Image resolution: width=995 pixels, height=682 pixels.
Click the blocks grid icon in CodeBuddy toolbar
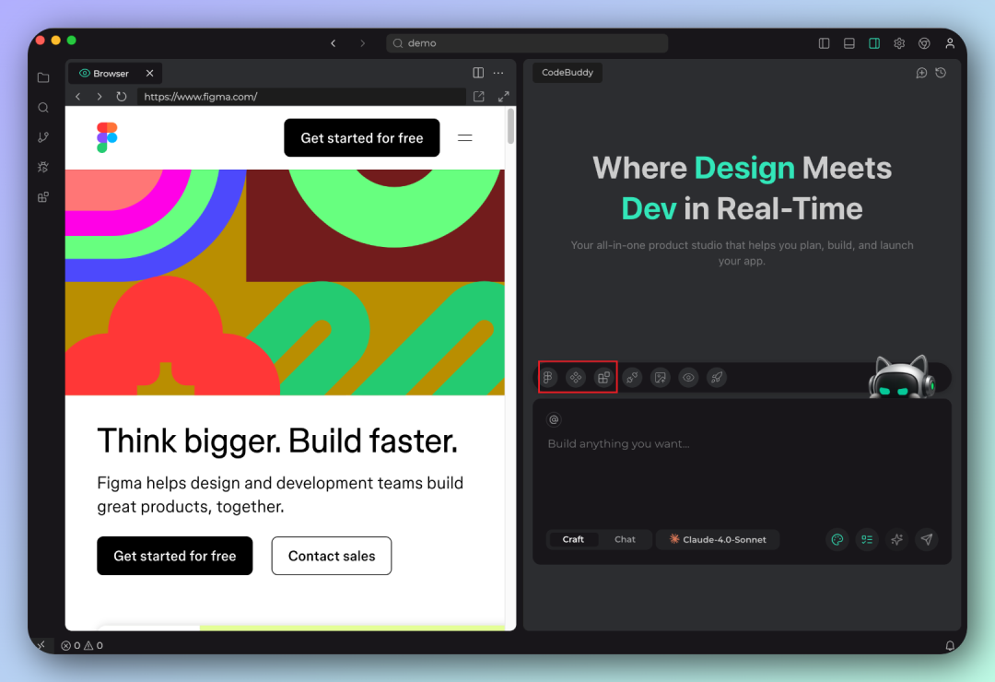[x=603, y=378]
